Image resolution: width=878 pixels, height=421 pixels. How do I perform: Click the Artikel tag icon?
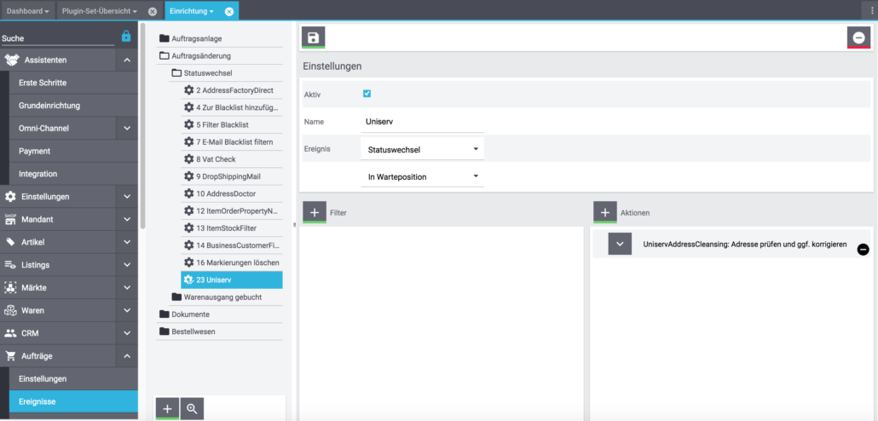point(10,242)
